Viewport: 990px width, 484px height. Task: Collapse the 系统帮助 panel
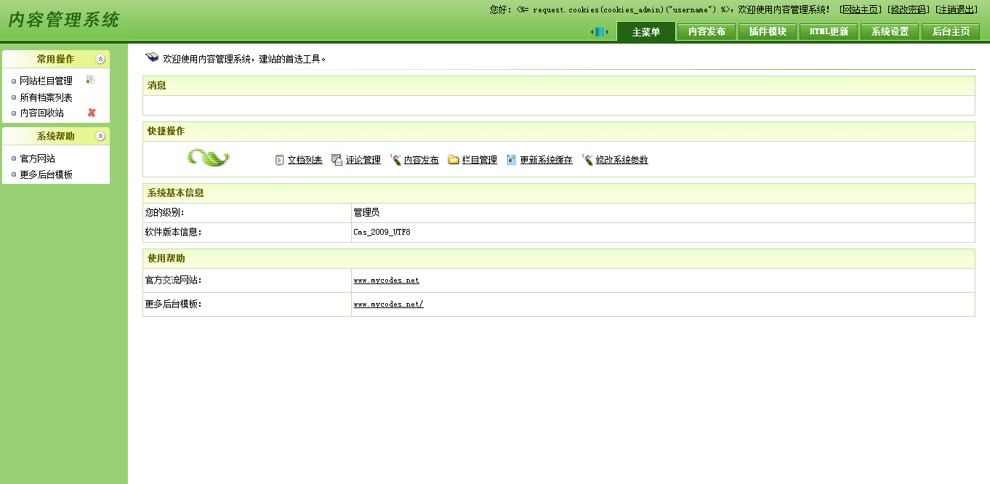[101, 137]
